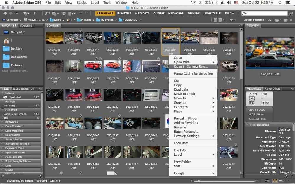The image size is (295, 184).
Task: Click the Get Photos from Camera icon
Action: (x=47, y=14)
